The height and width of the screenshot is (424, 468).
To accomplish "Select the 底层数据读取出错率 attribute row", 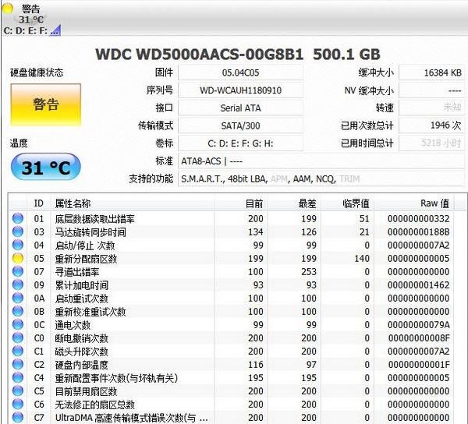I will pos(232,218).
